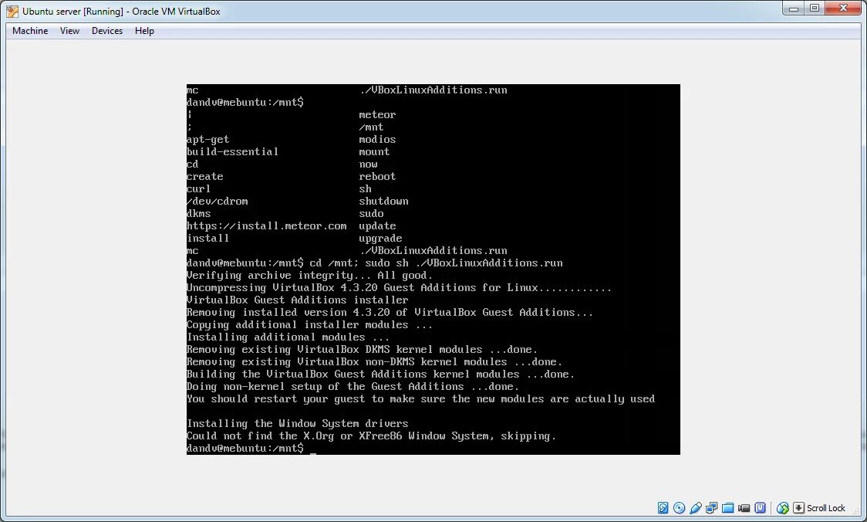This screenshot has width=867, height=522.
Task: Click the 'sudo' entry in terminal list
Action: [371, 214]
